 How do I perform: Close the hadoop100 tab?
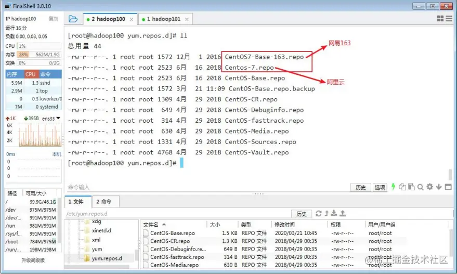(132, 19)
